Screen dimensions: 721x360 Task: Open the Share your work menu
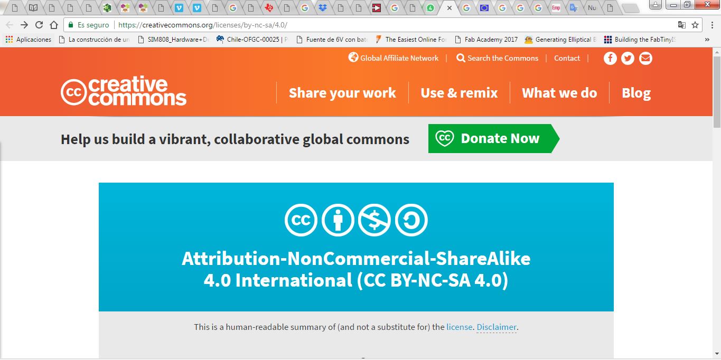[x=342, y=93]
